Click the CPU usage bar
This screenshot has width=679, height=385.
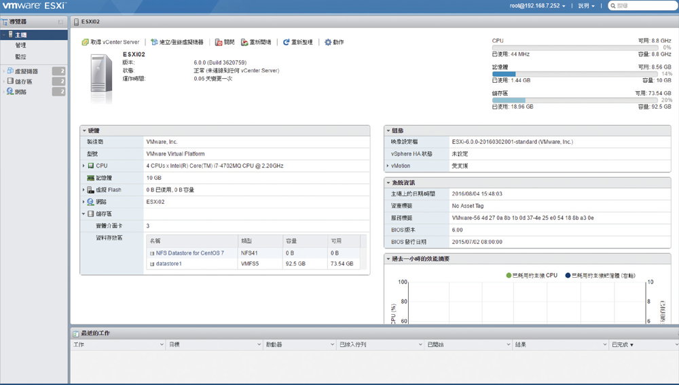(x=574, y=48)
